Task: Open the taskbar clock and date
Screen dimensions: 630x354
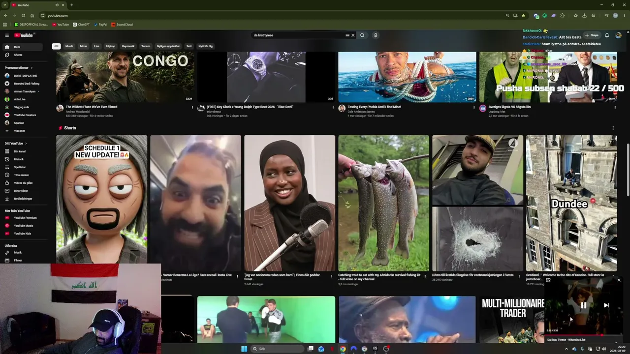Action: 618,349
